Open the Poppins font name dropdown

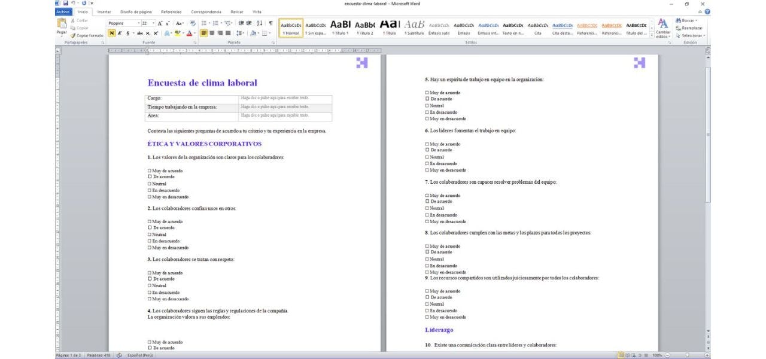(138, 23)
